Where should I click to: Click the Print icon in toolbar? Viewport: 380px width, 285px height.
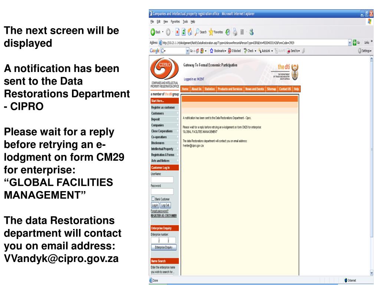(x=235, y=32)
